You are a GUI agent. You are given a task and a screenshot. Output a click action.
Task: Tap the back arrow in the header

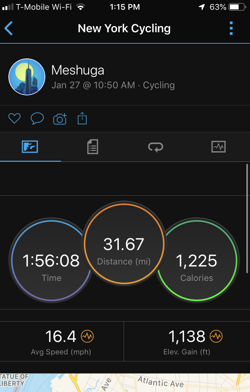pyautogui.click(x=9, y=29)
